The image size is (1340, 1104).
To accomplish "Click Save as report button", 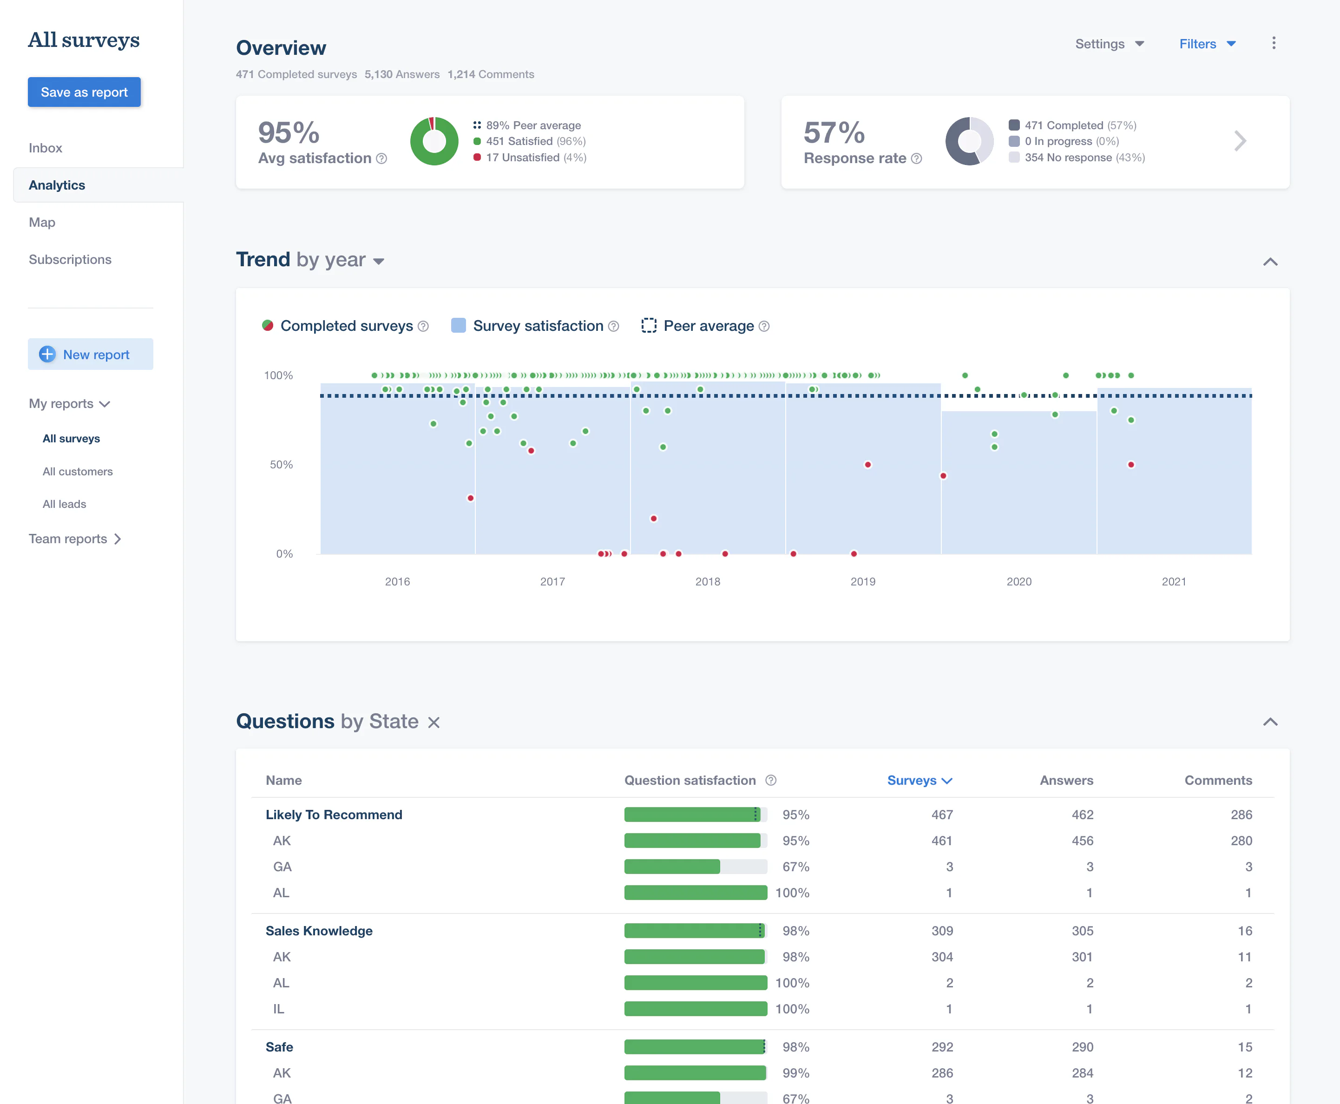I will pos(84,92).
